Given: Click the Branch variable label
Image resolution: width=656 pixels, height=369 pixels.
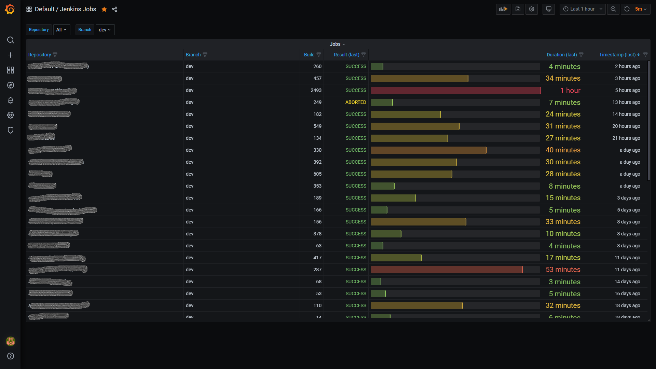Looking at the screenshot, I should tap(85, 30).
